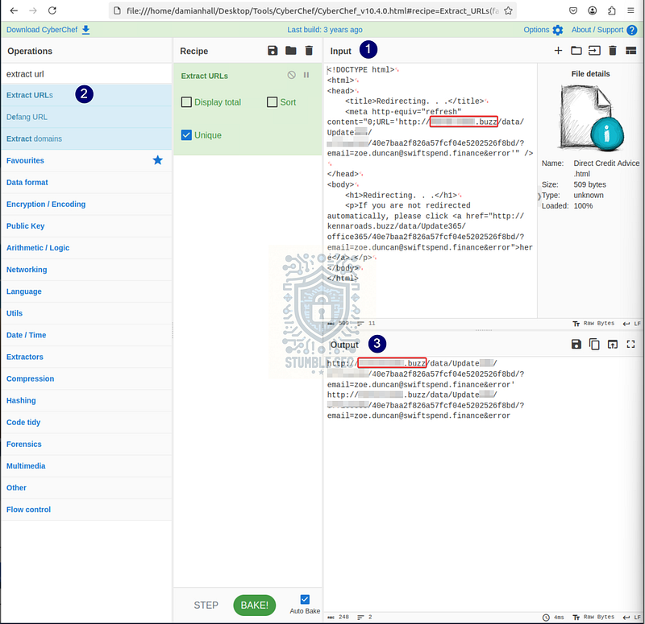Save output to file icon

pos(576,345)
